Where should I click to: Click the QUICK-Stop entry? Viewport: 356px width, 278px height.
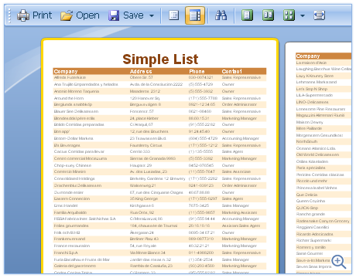307,208
